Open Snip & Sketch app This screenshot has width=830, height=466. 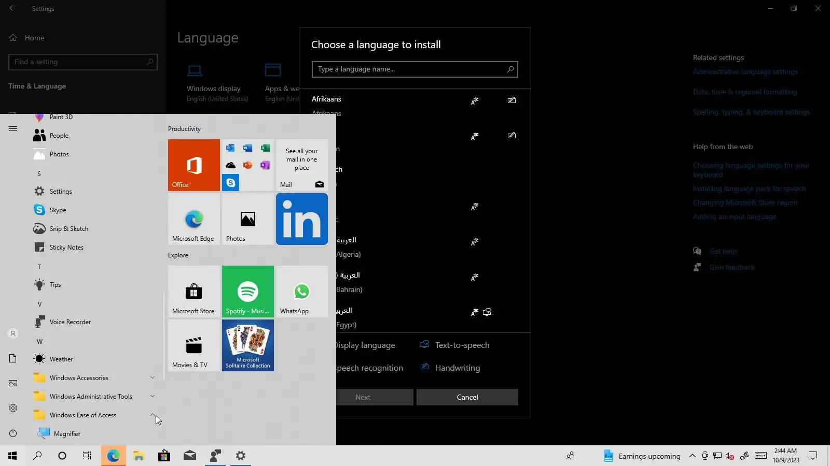[x=93, y=229]
